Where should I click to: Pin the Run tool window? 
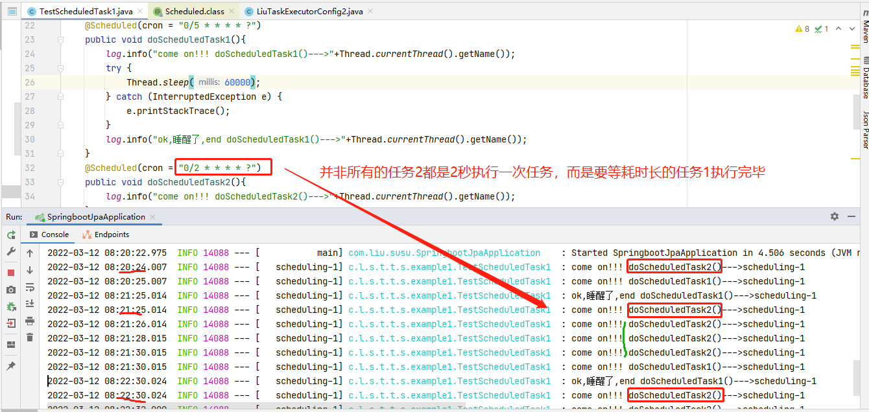(x=10, y=365)
